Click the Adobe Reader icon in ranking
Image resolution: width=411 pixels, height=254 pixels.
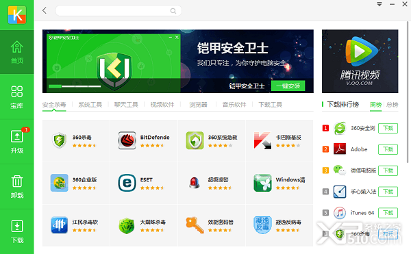[340, 149]
